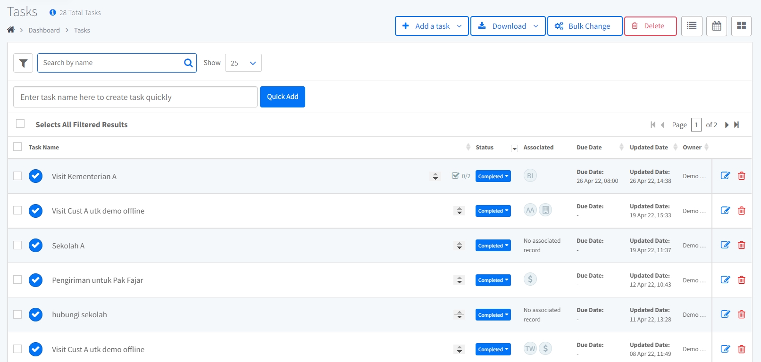Switch to calendar view icon
761x362 pixels.
click(x=716, y=26)
